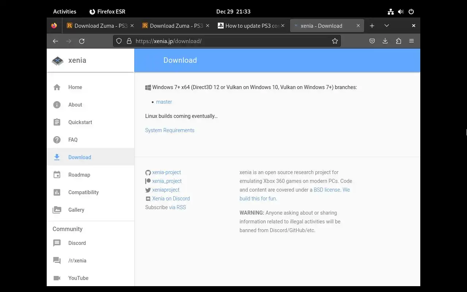Click the Discord chat bubble icon
The image size is (467, 292).
pyautogui.click(x=57, y=243)
